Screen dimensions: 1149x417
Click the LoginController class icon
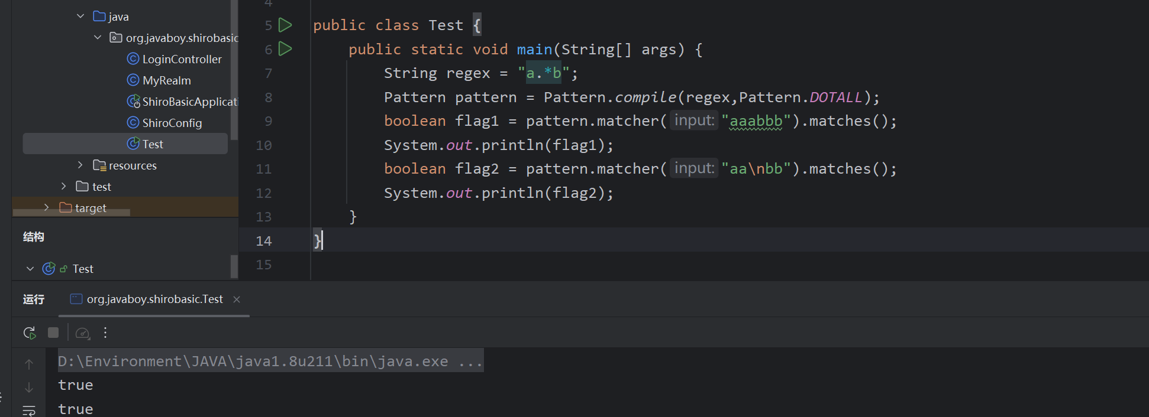coord(133,59)
